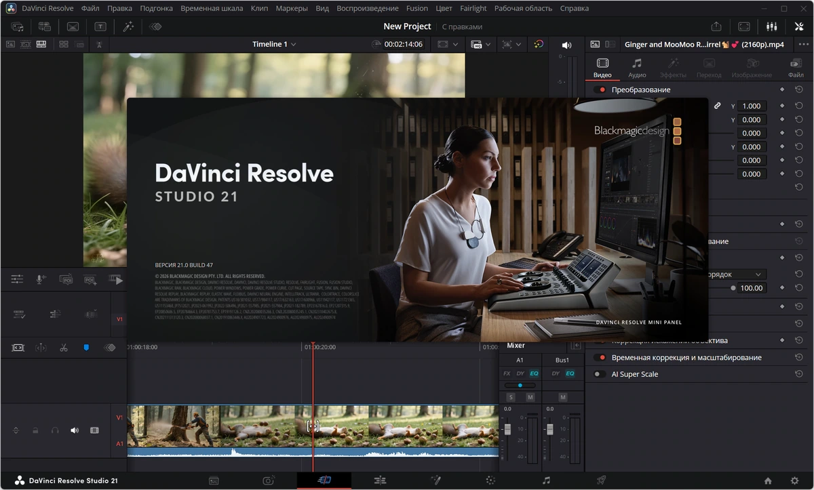Image resolution: width=814 pixels, height=490 pixels.
Task: Collapse the Mixer panel arrow button
Action: coord(577,346)
